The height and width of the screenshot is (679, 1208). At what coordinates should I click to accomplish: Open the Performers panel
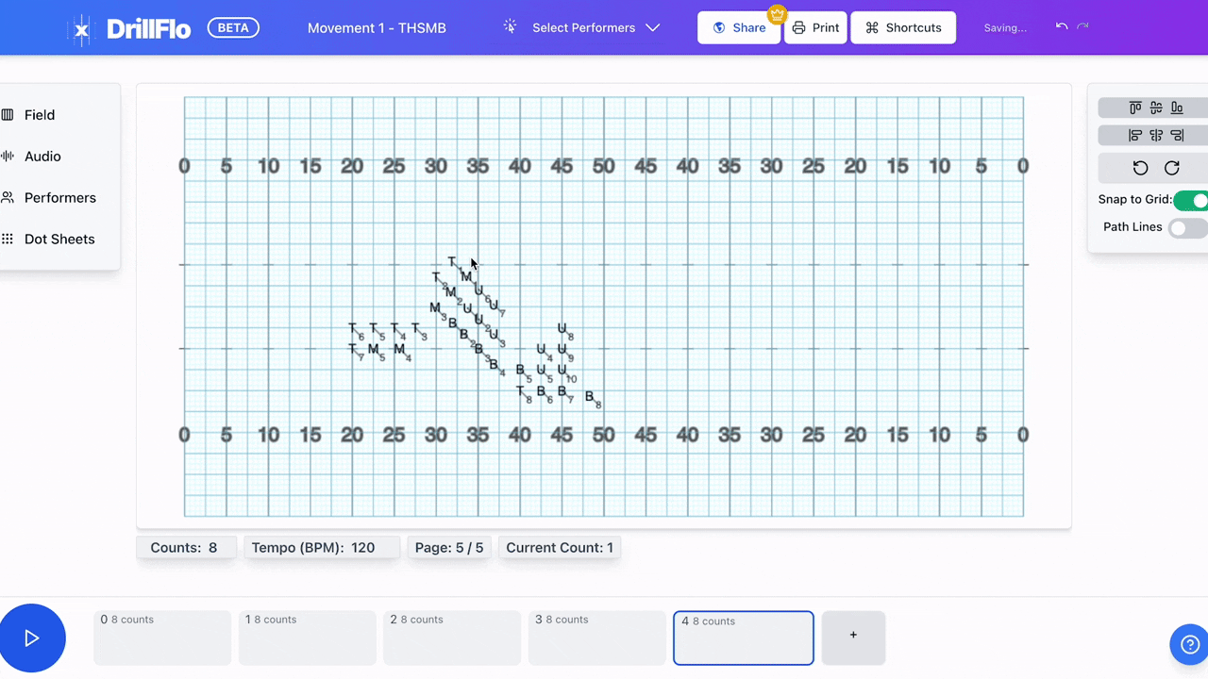(x=59, y=197)
